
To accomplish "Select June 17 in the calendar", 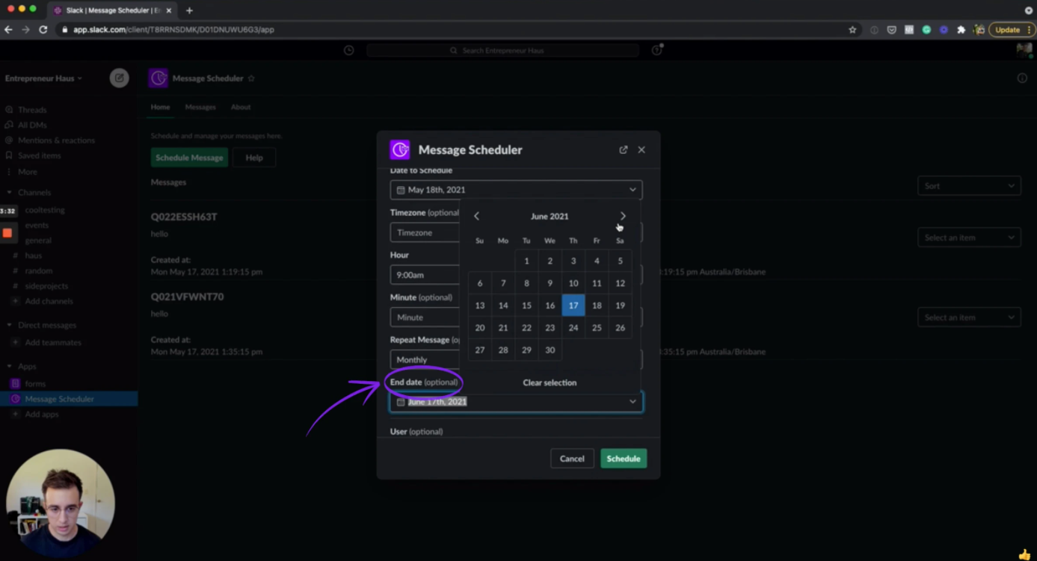I will point(573,305).
